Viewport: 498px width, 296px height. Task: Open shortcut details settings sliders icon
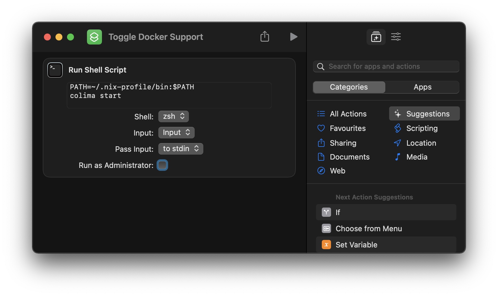pyautogui.click(x=396, y=37)
